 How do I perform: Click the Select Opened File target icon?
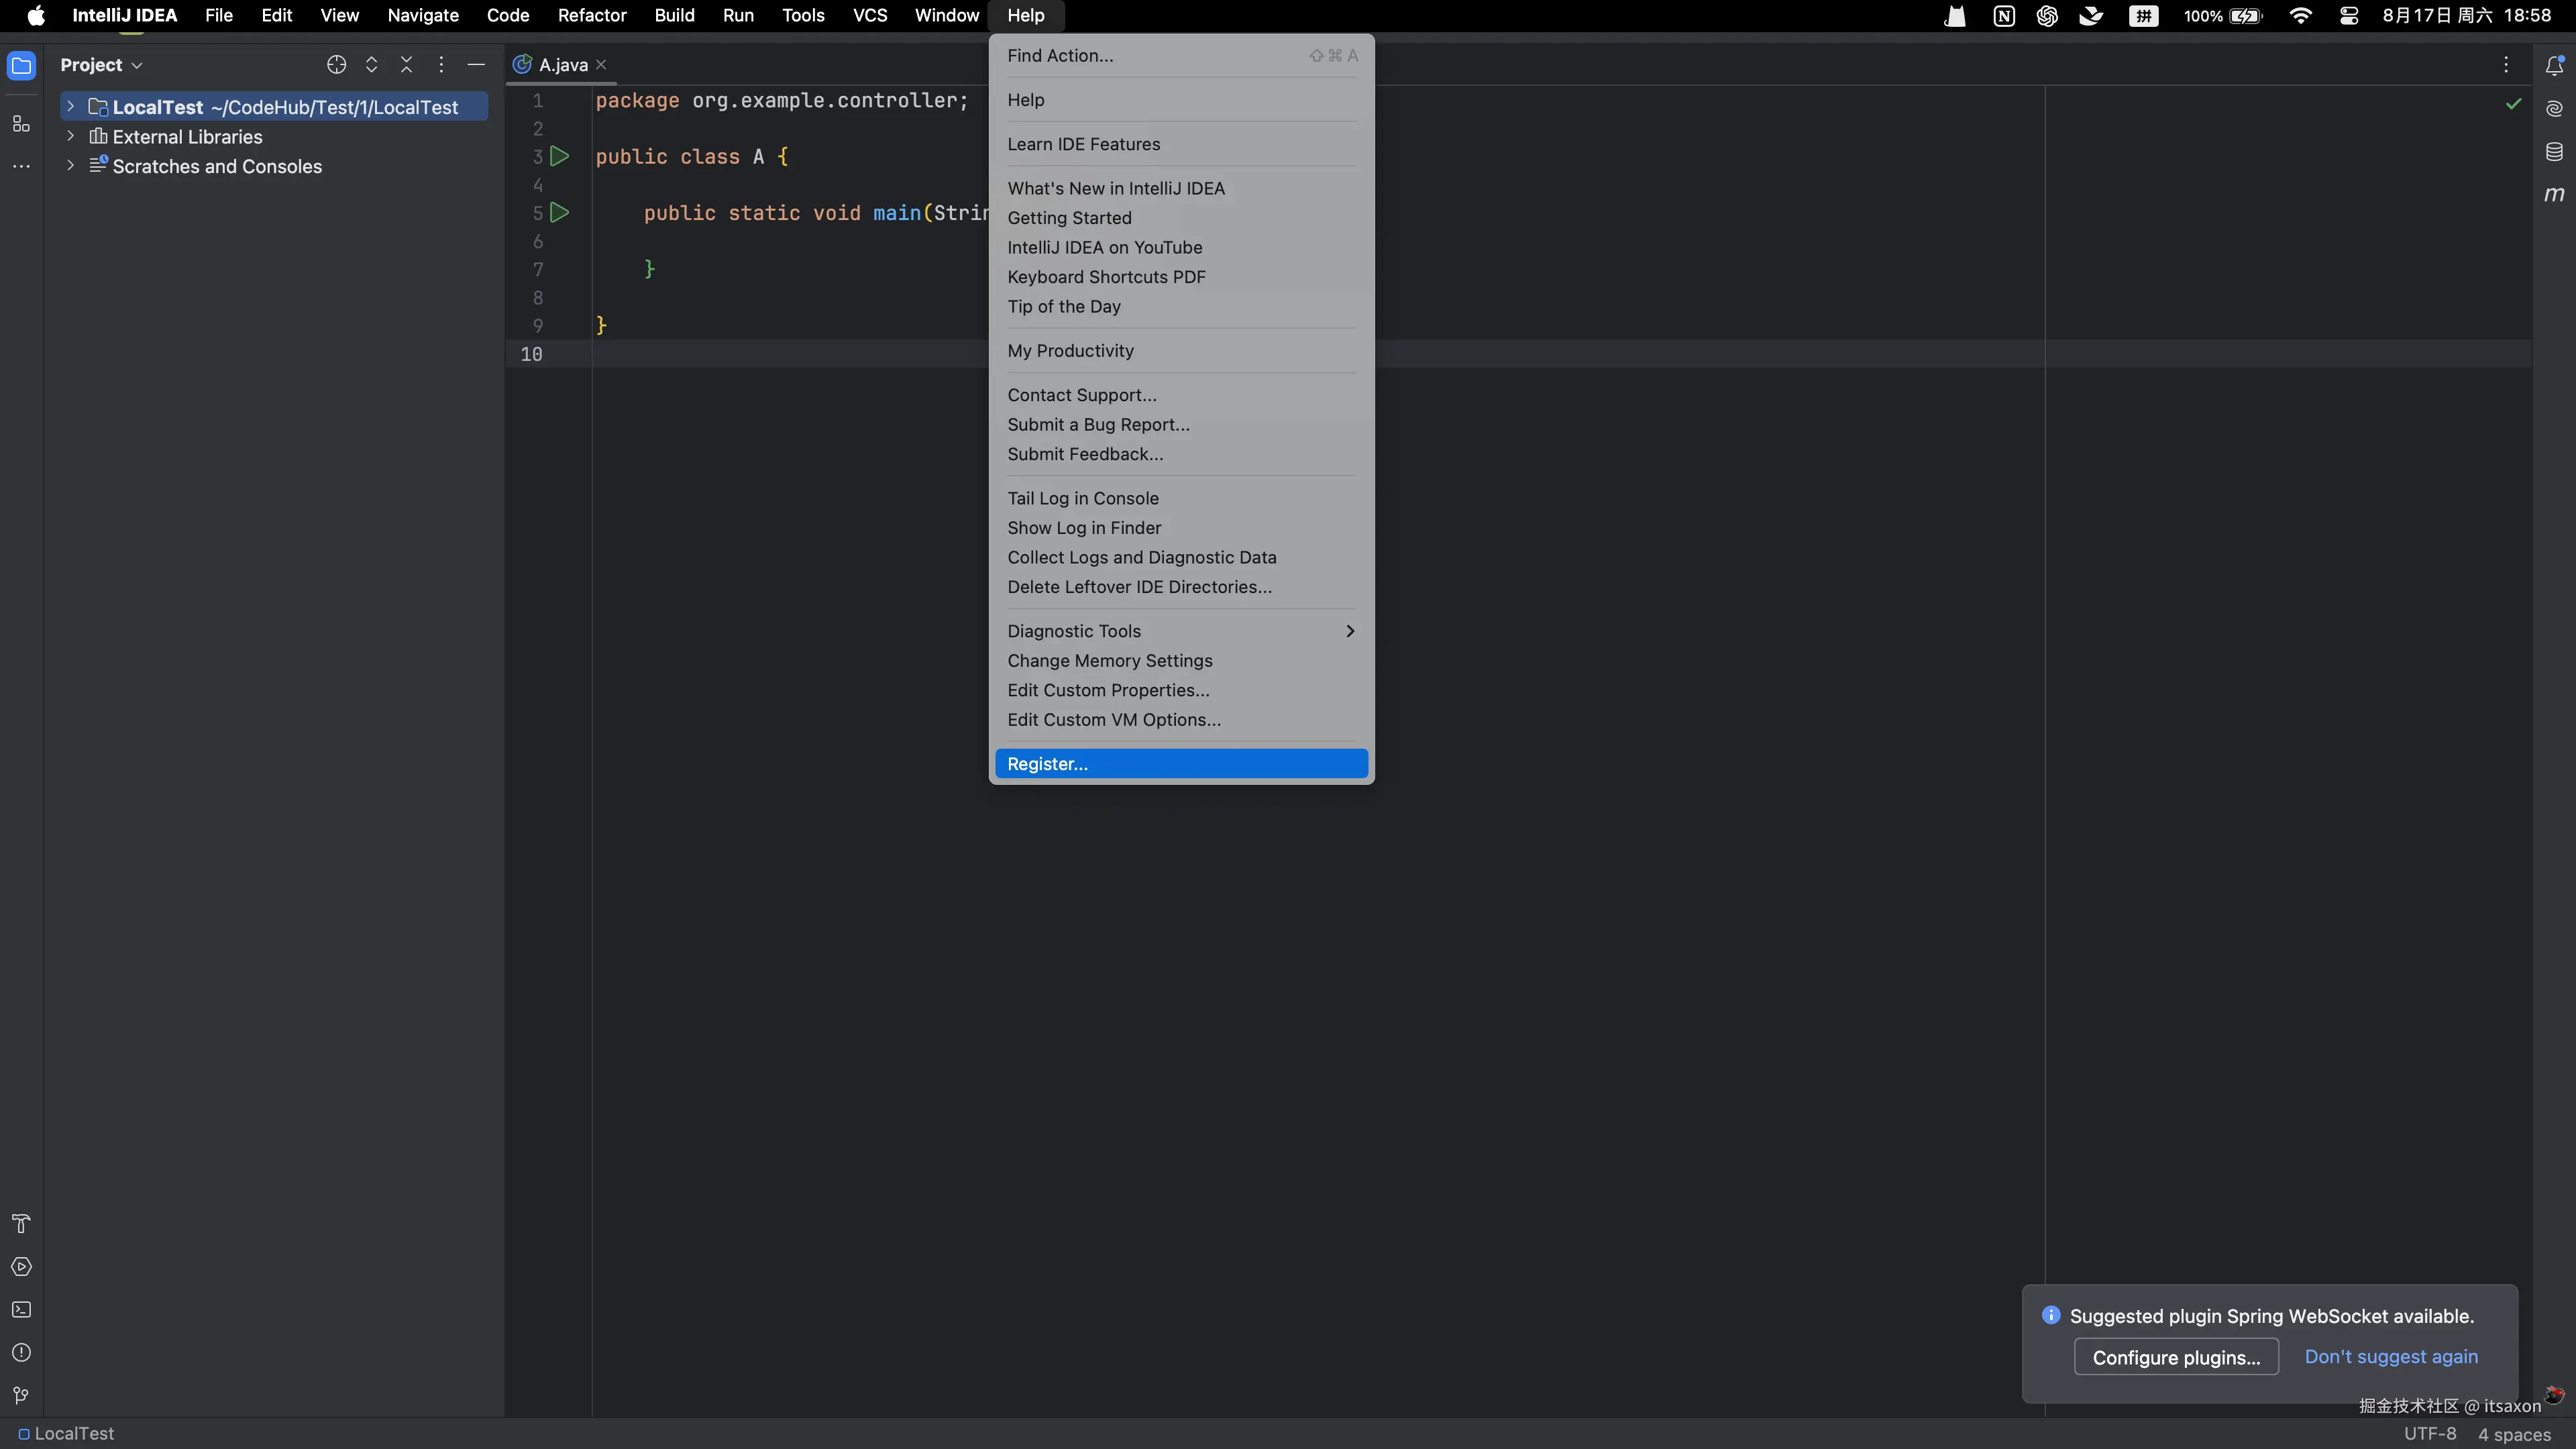[x=336, y=65]
